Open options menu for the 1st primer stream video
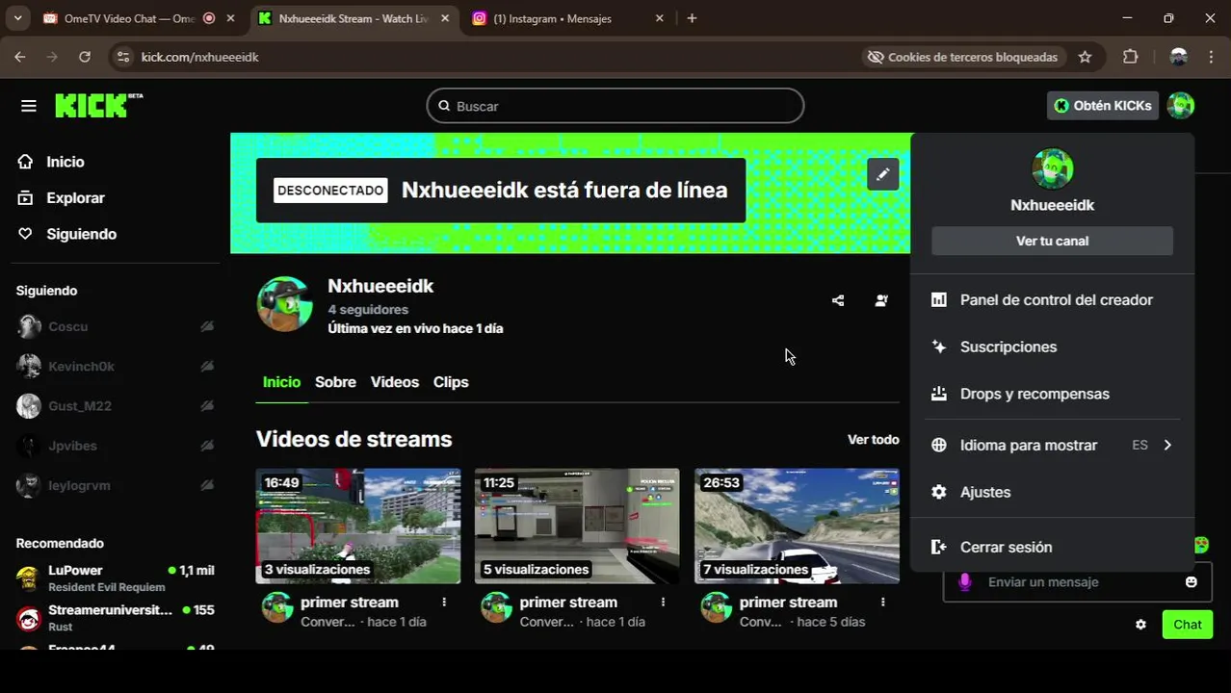Viewport: 1231px width, 693px height. 444,602
